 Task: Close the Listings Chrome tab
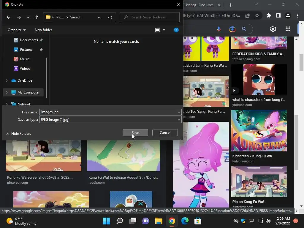pos(219,5)
